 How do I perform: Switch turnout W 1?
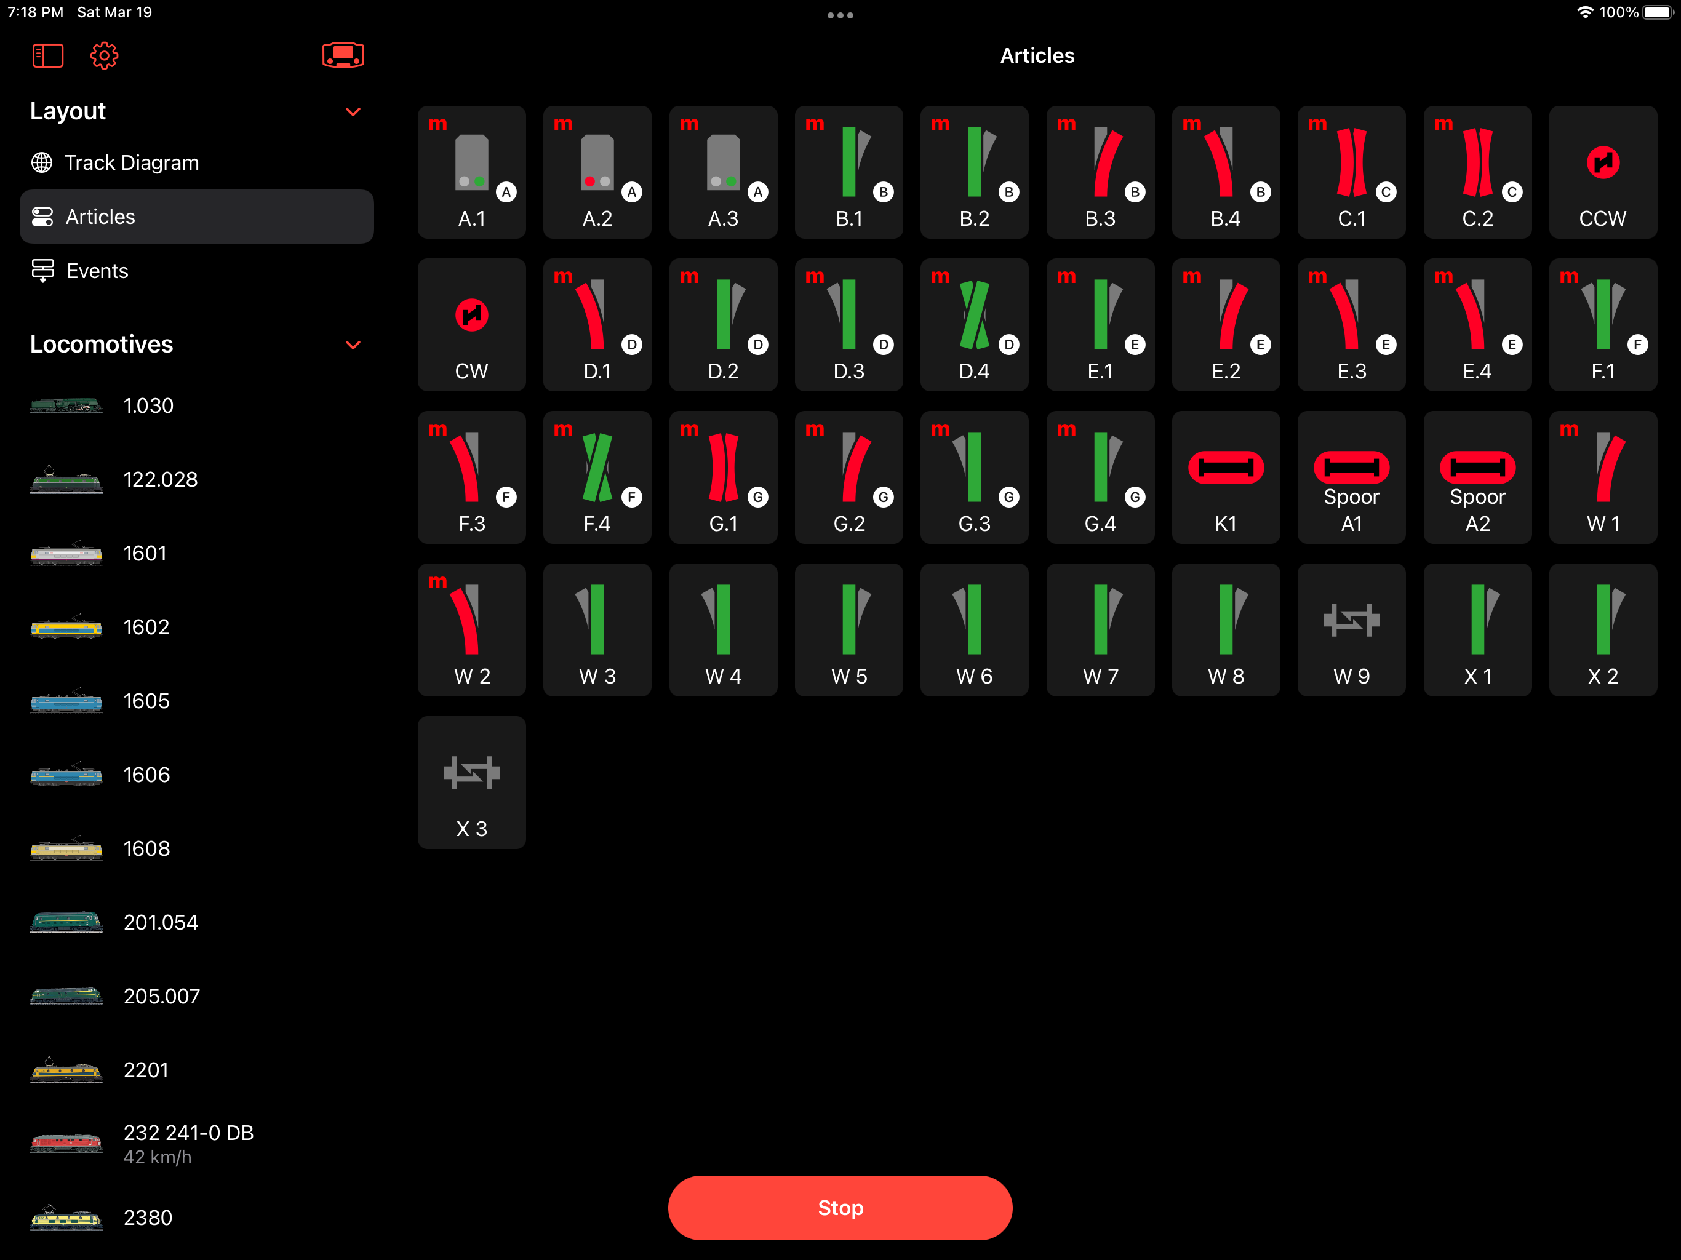[1603, 478]
